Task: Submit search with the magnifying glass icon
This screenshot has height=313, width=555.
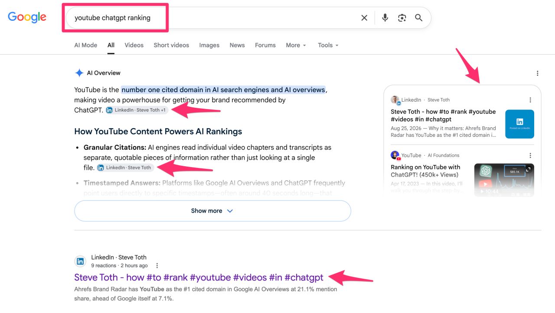Action: point(418,18)
